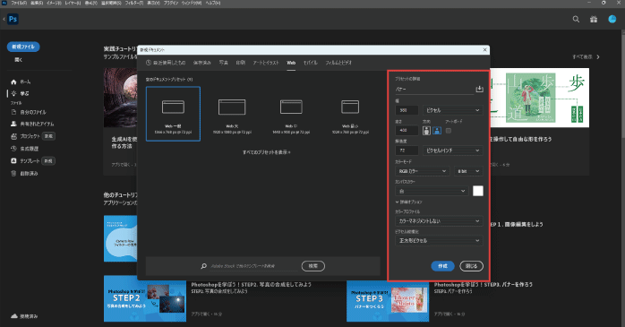Open the 8 bit depth dropdown
The height and width of the screenshot is (327, 625).
click(x=468, y=171)
